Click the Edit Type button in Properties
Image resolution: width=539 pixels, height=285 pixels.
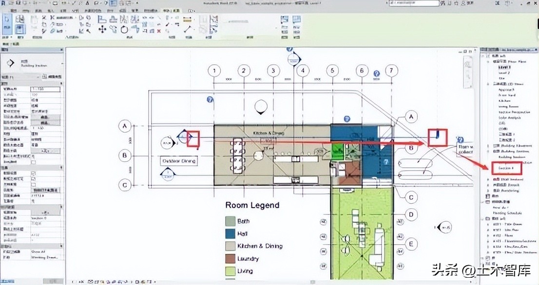[52, 77]
